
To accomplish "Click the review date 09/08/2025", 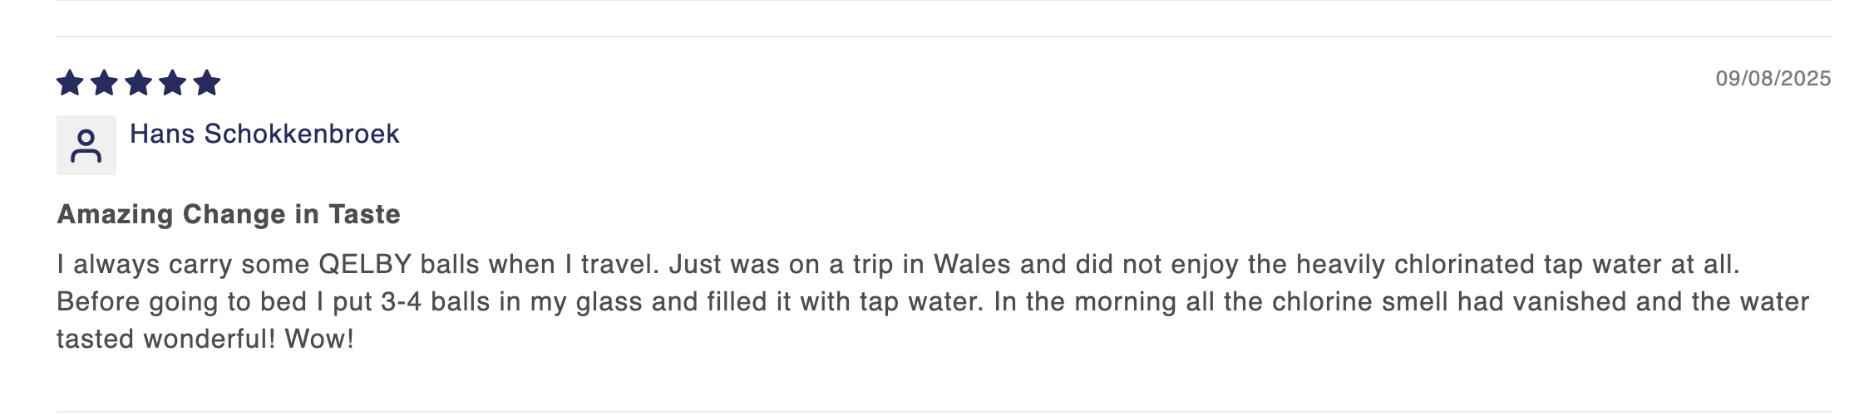I will pyautogui.click(x=1773, y=79).
